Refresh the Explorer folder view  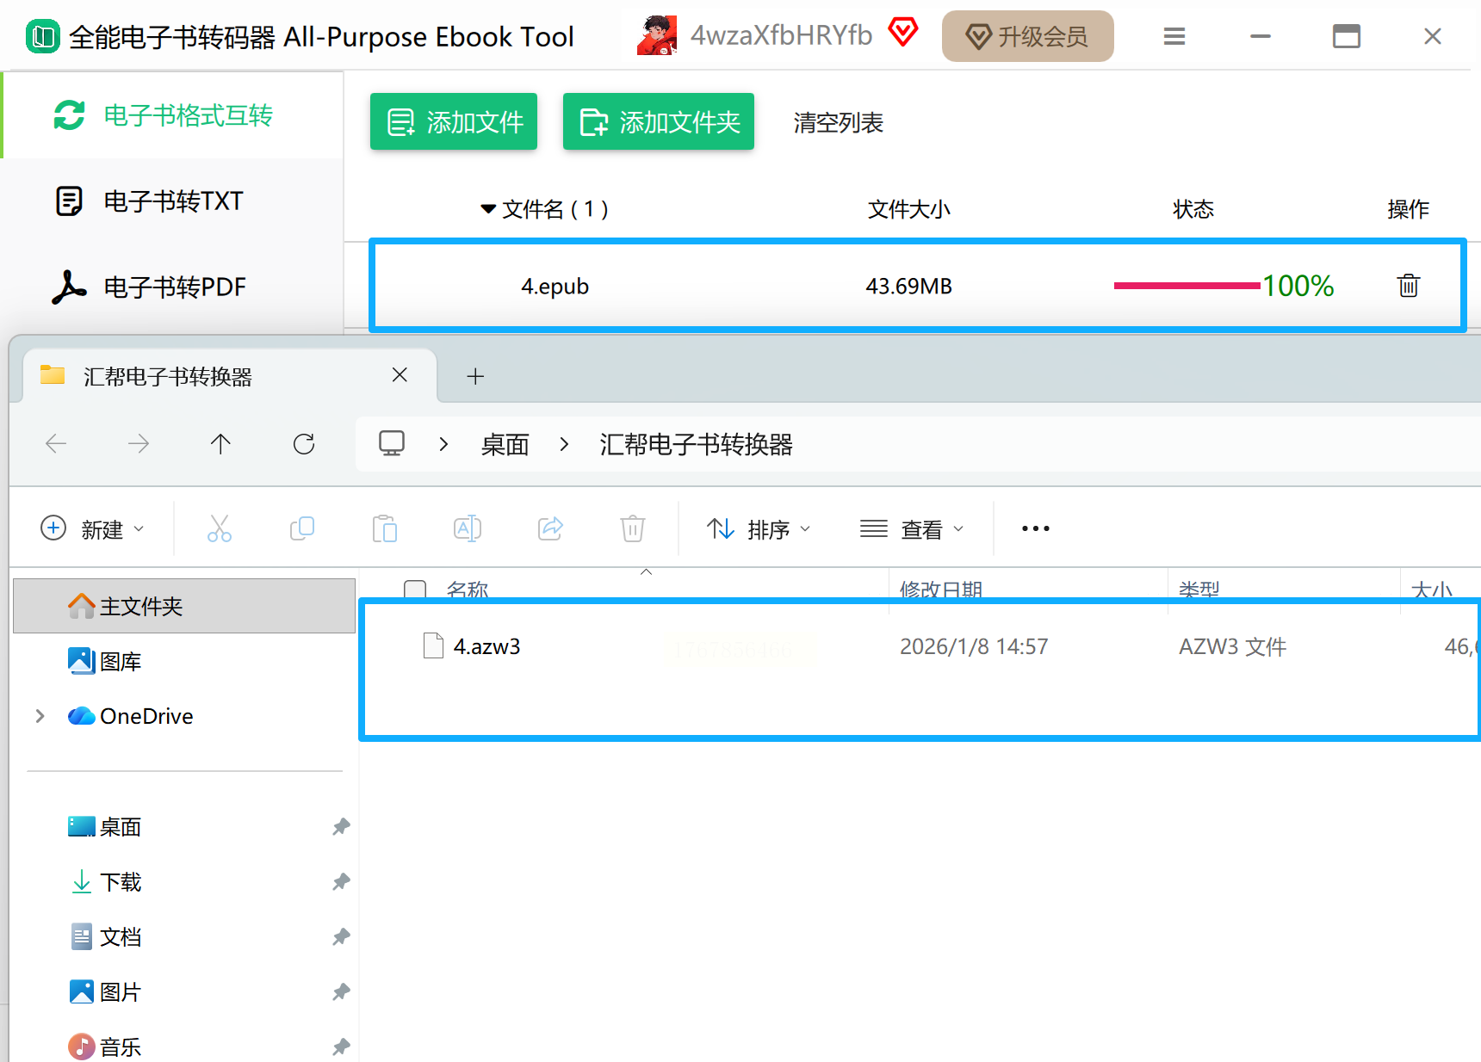(x=304, y=444)
